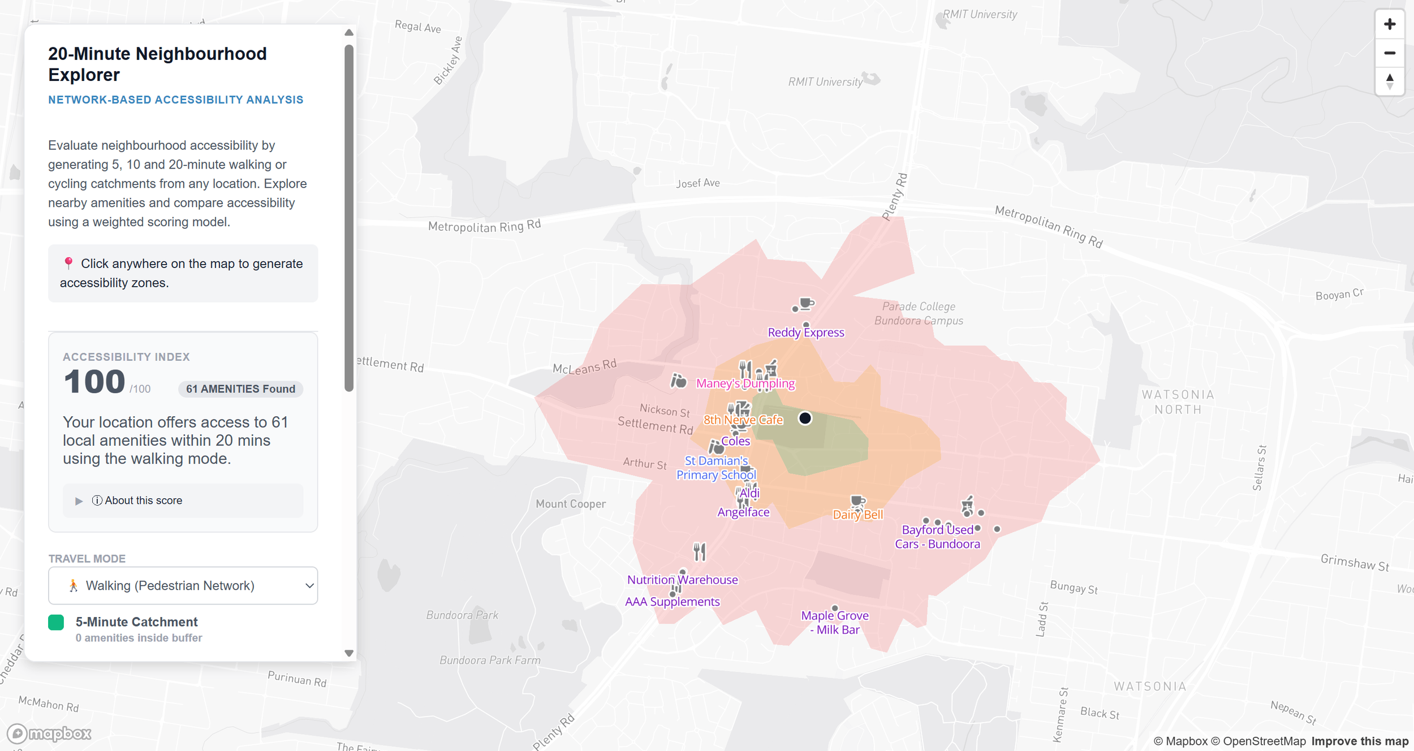Click the sidebar scroll up arrow

349,33
